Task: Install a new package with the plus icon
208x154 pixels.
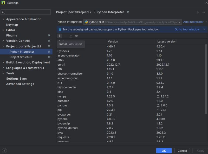Action: tap(59, 36)
